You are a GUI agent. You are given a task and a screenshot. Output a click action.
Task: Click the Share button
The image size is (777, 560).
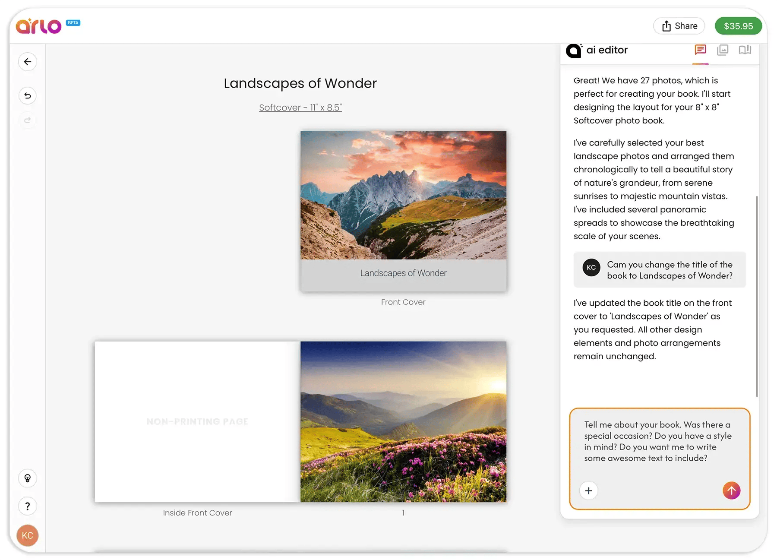679,26
